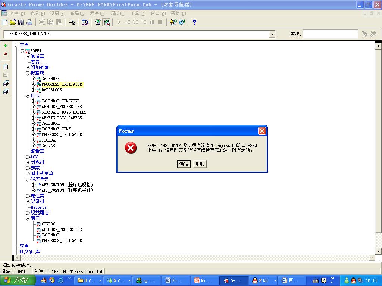Screen dimensions: 382x286
Task: Expand the 属性类 tree node
Action: [28, 196]
